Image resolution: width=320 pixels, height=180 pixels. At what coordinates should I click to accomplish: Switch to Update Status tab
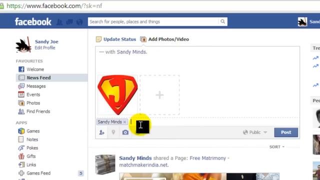pos(116,39)
